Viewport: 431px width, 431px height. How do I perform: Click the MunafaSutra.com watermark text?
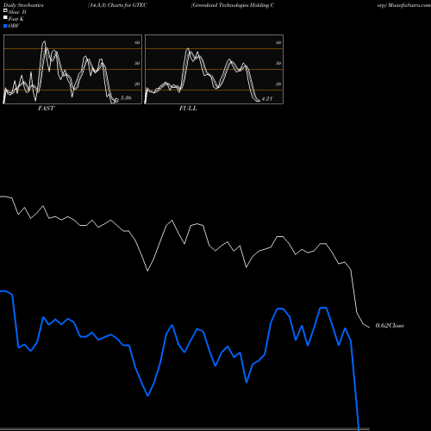409,5
